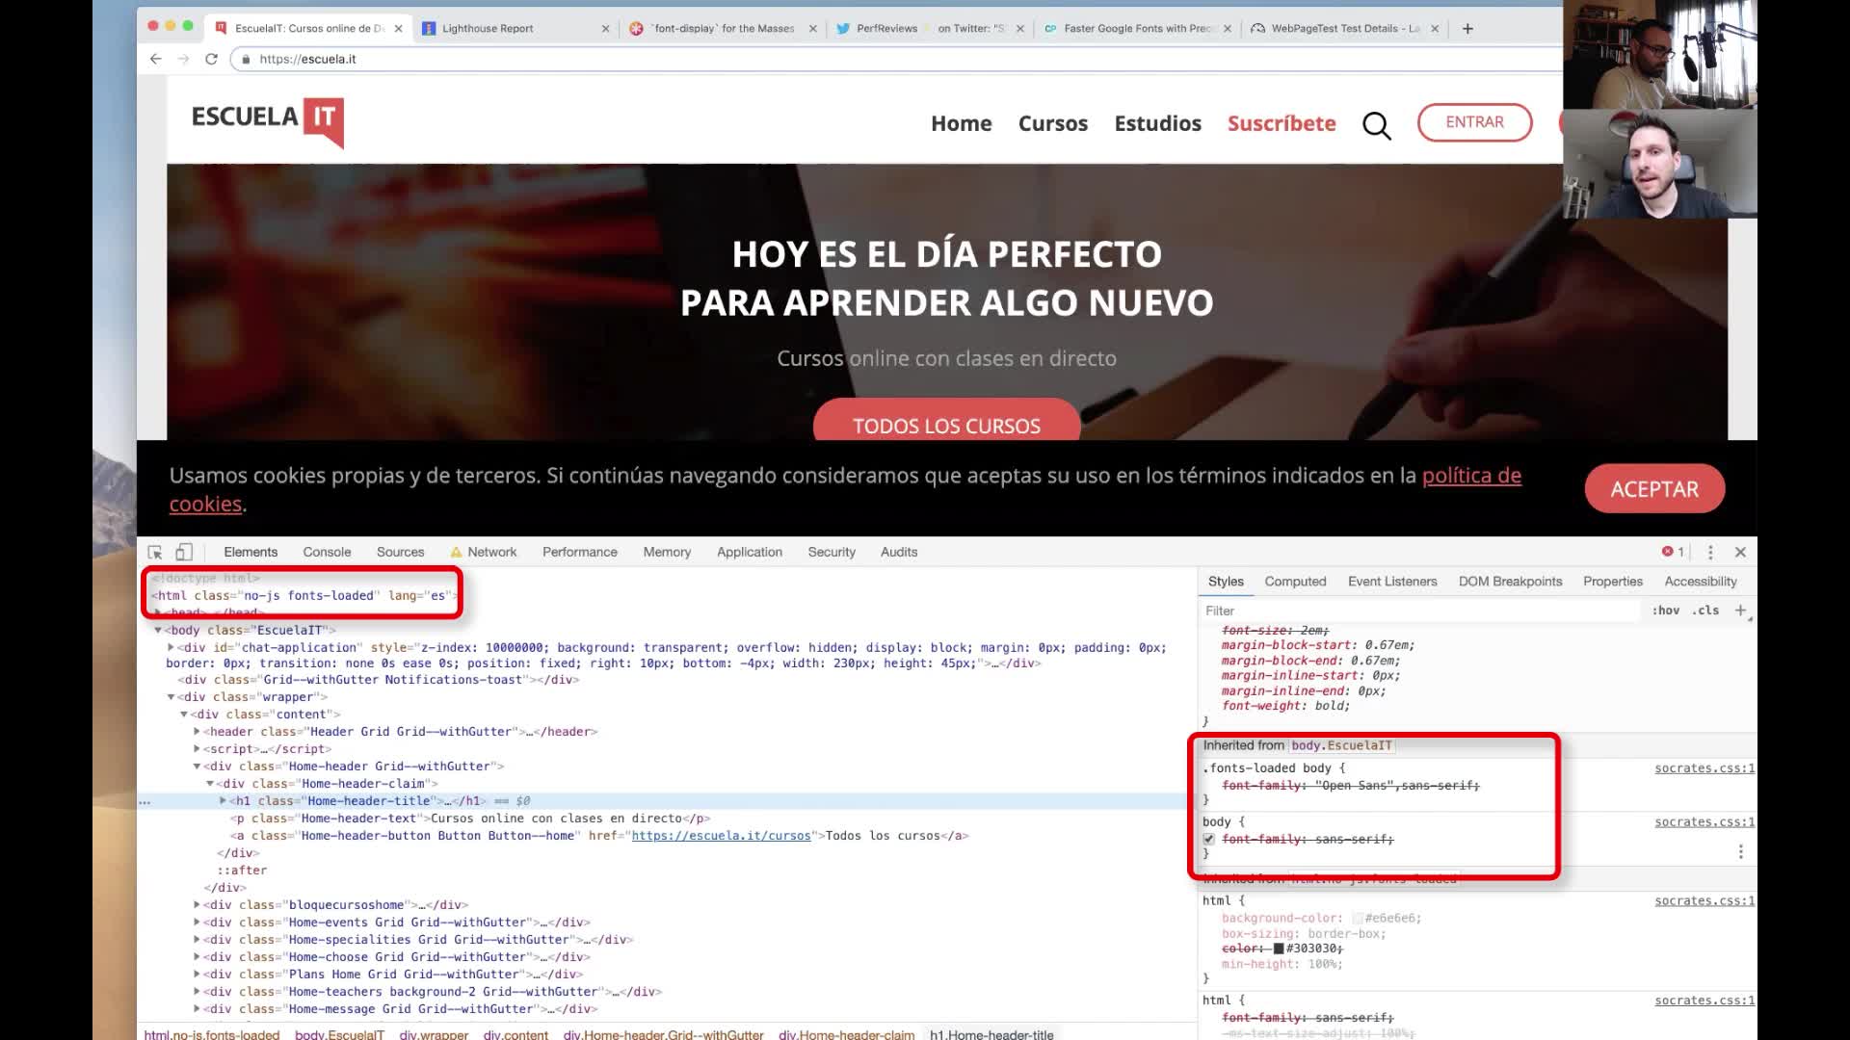Click the ENTRAR button
1850x1040 pixels.
1474,122
